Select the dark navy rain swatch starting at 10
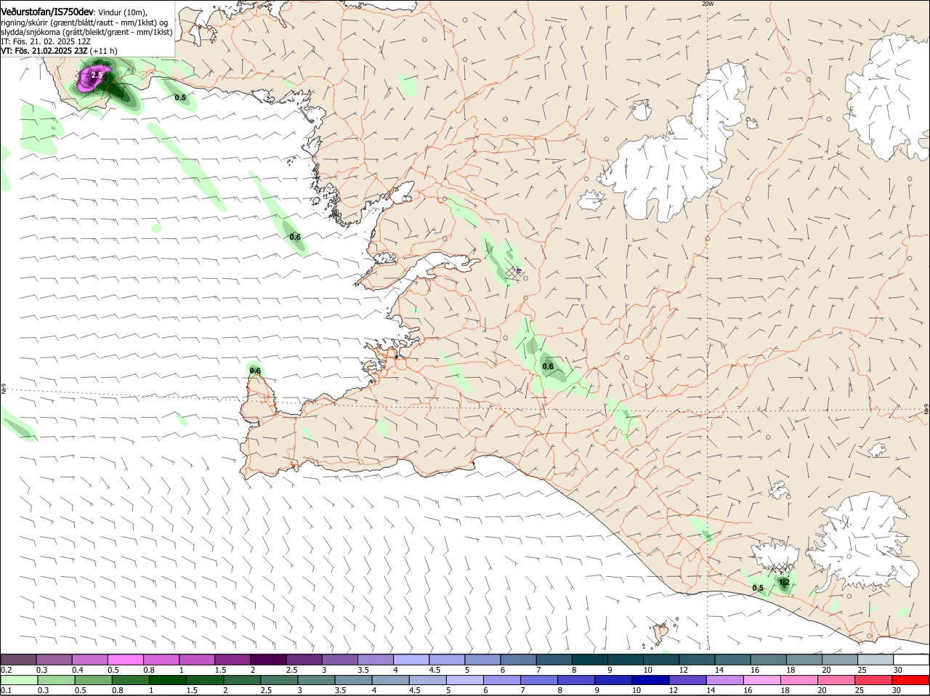This screenshot has width=930, height=696. (x=650, y=680)
